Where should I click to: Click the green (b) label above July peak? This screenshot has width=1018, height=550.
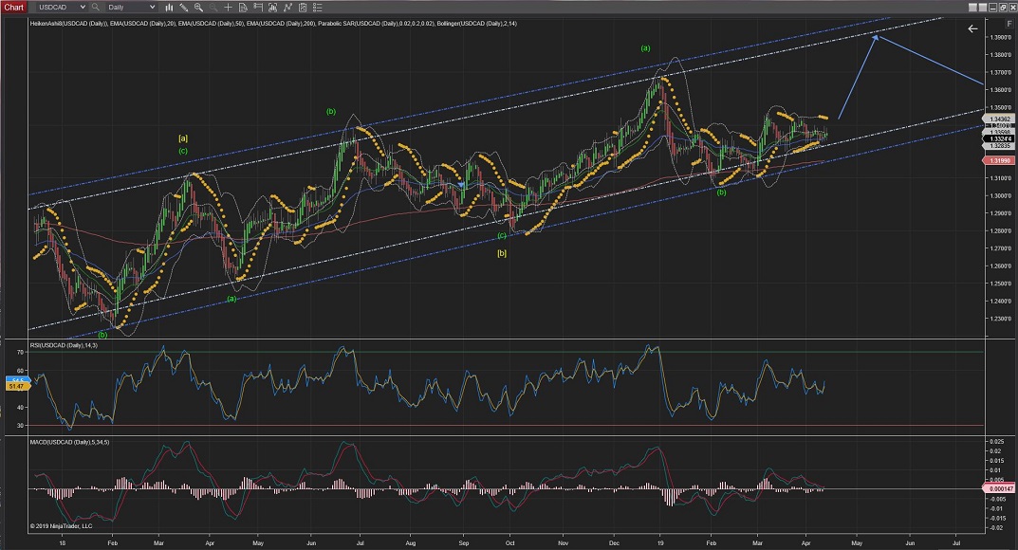tap(331, 112)
